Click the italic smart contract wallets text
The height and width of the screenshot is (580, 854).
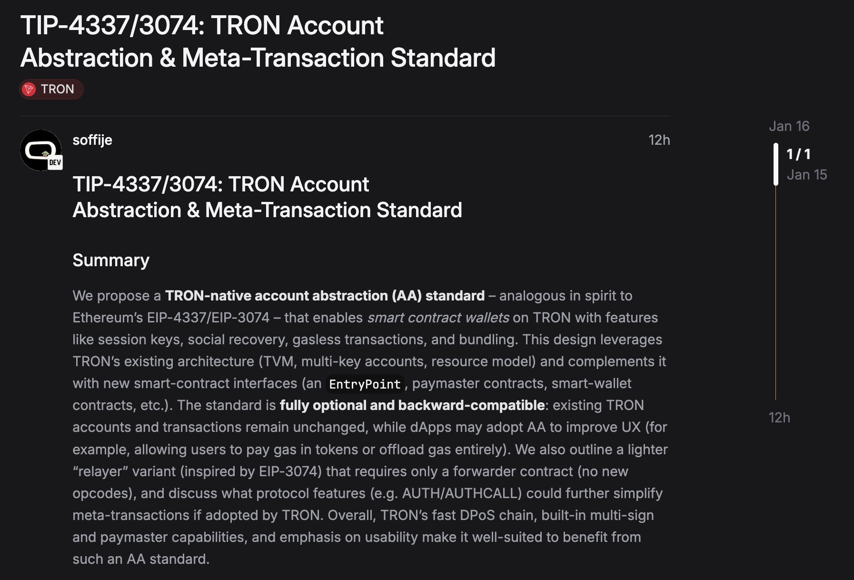click(438, 318)
